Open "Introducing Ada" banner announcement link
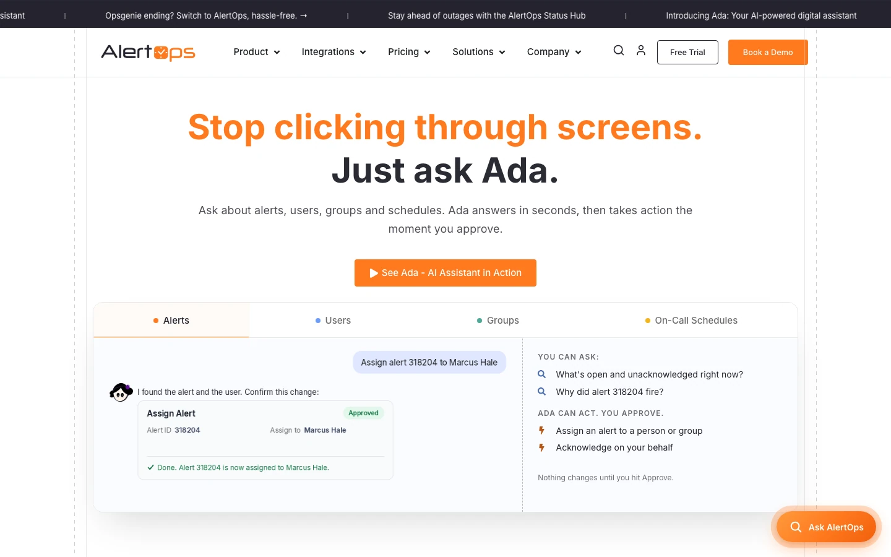Screen dimensions: 891x557 point(761,15)
